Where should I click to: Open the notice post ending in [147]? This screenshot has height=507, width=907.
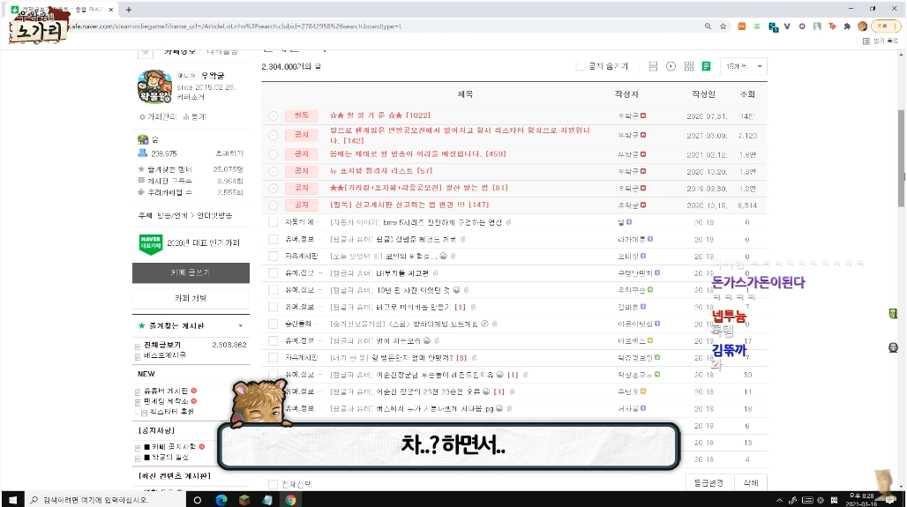409,205
